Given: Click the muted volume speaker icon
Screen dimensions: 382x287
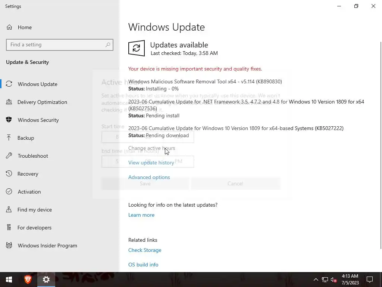Looking at the screenshot, I should [334, 280].
